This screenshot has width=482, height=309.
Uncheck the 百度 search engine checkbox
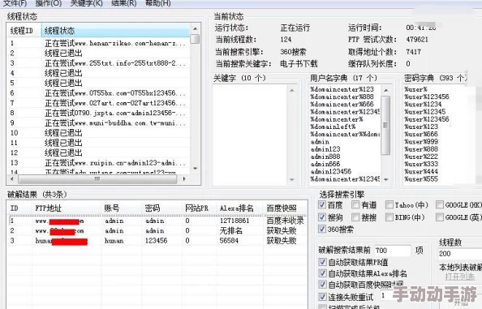[322, 204]
